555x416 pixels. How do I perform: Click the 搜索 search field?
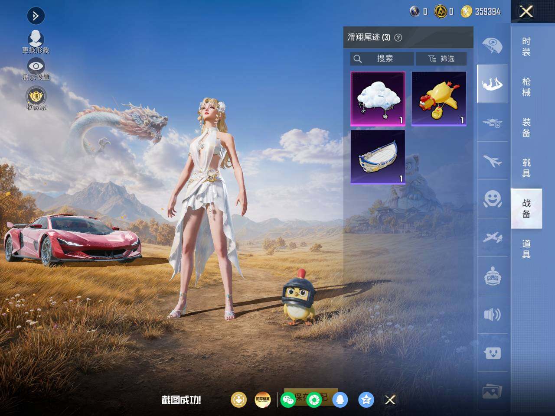click(x=382, y=58)
